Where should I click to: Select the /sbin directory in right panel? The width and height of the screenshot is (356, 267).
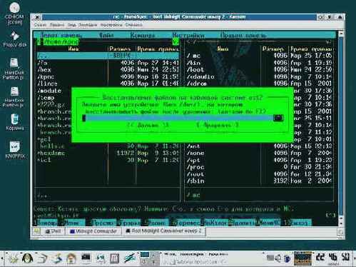(259, 181)
